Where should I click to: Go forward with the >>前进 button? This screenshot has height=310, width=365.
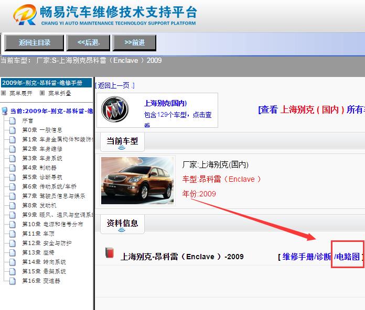(x=134, y=43)
